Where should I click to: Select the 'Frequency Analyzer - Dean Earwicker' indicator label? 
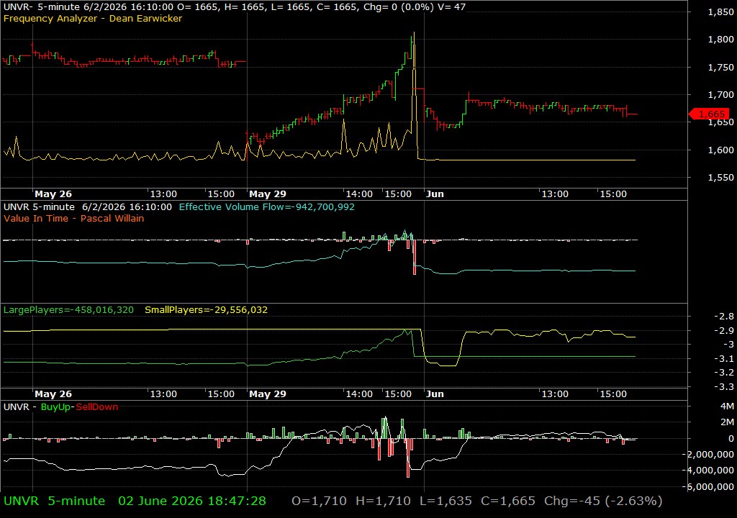pyautogui.click(x=93, y=19)
